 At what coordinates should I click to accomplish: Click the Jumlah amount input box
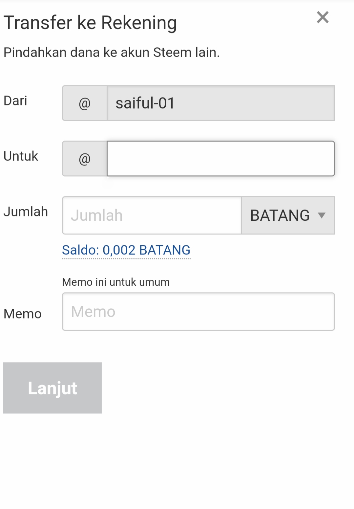(152, 215)
